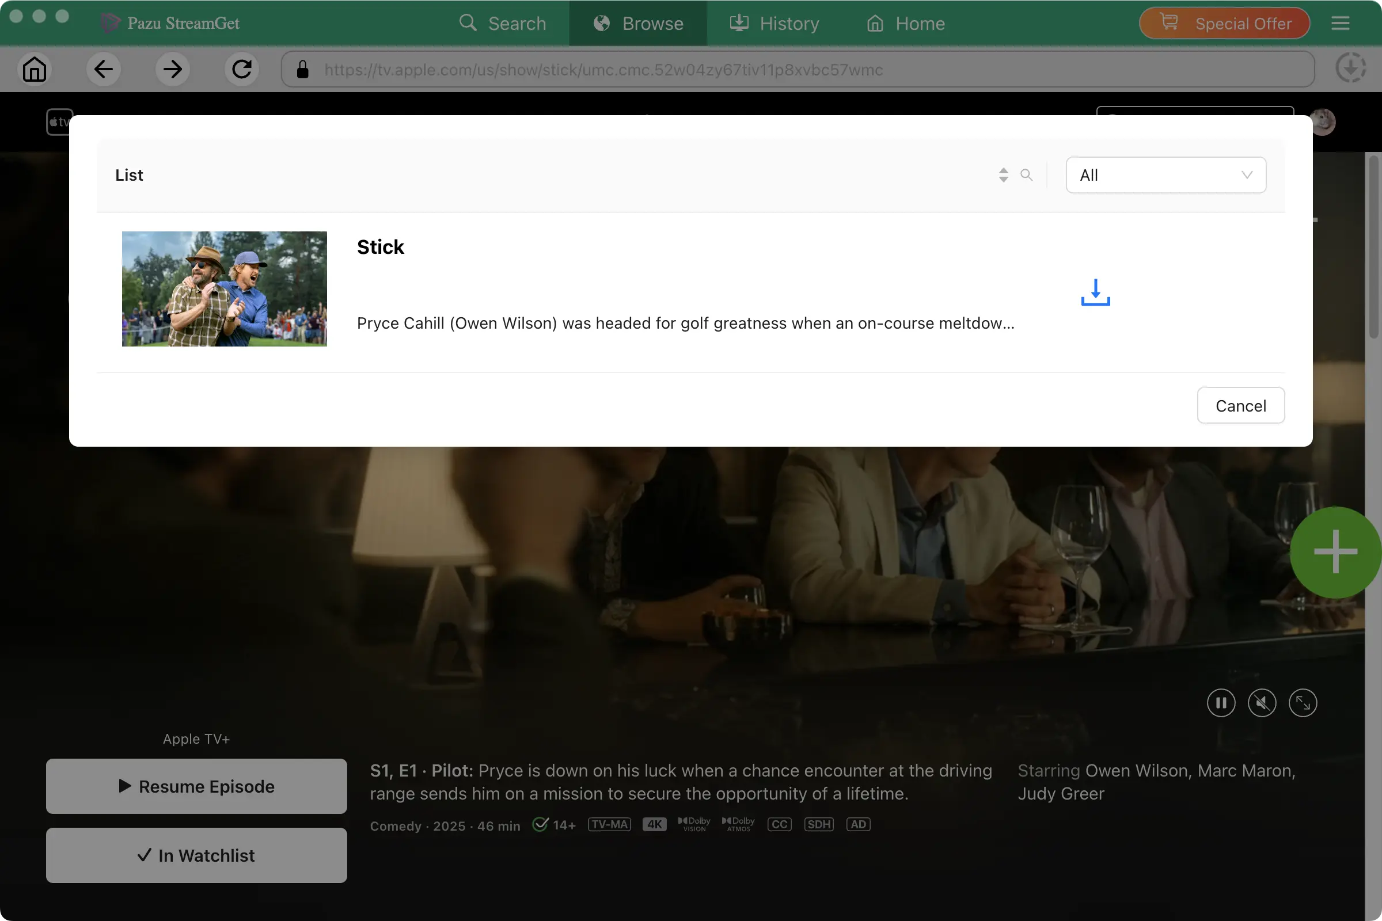Open the History tab
The height and width of the screenshot is (921, 1382).
[774, 24]
